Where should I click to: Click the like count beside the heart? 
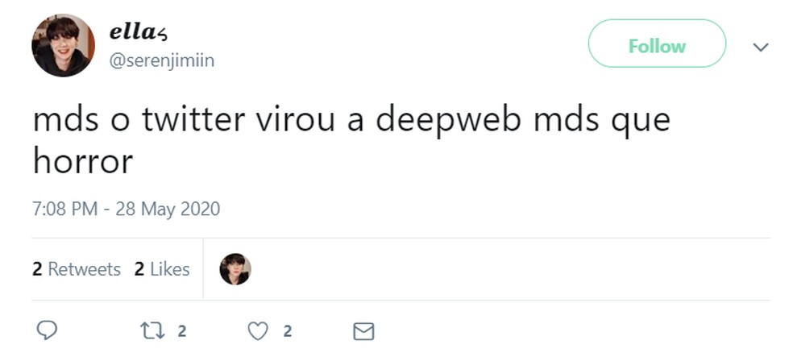pos(287,330)
